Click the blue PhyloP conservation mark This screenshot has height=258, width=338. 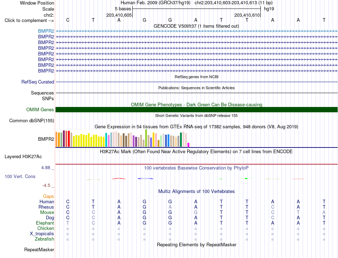145,178
